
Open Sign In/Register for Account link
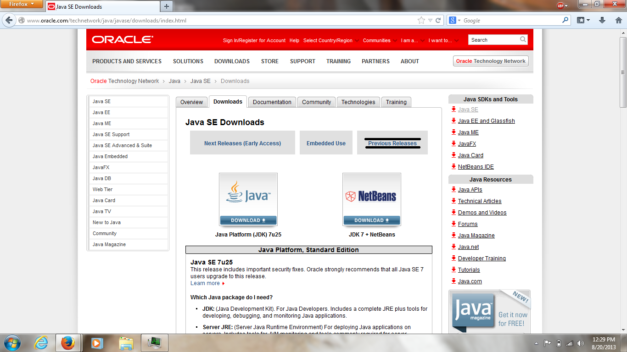[254, 40]
